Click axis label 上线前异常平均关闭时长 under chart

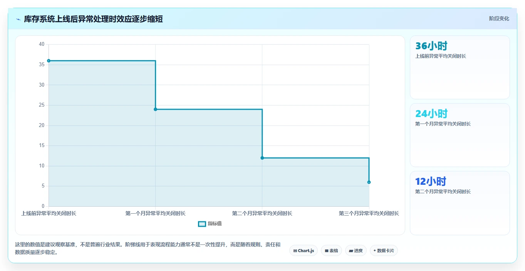coord(49,213)
